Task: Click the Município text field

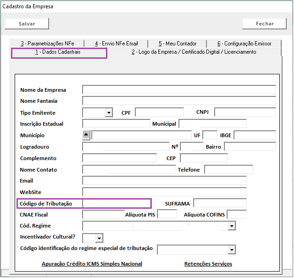Action: [142, 135]
